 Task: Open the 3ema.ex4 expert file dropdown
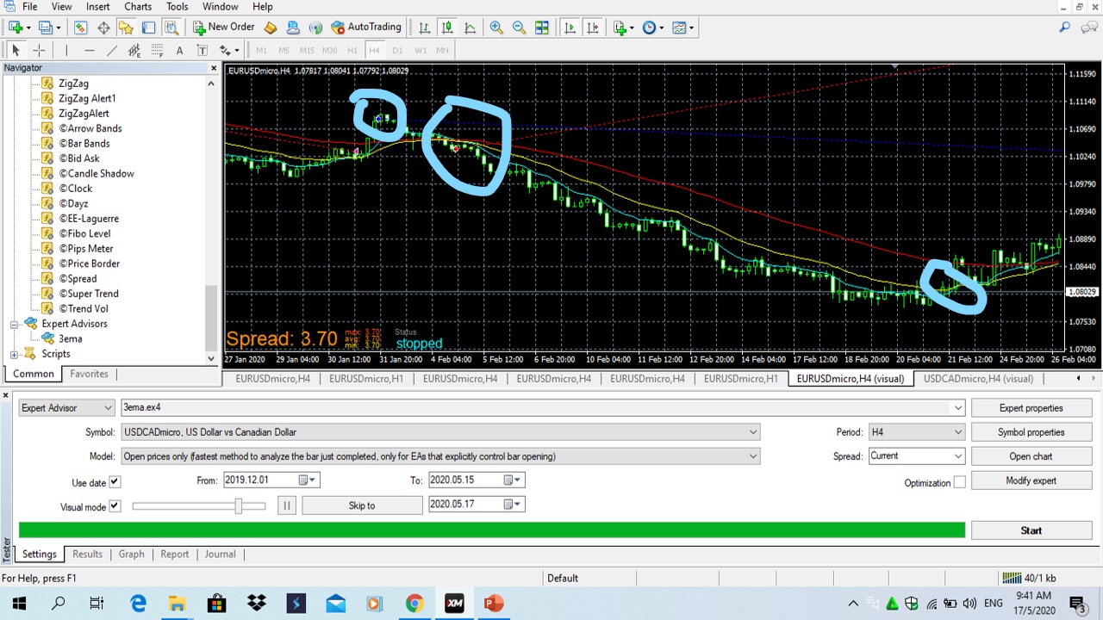957,408
